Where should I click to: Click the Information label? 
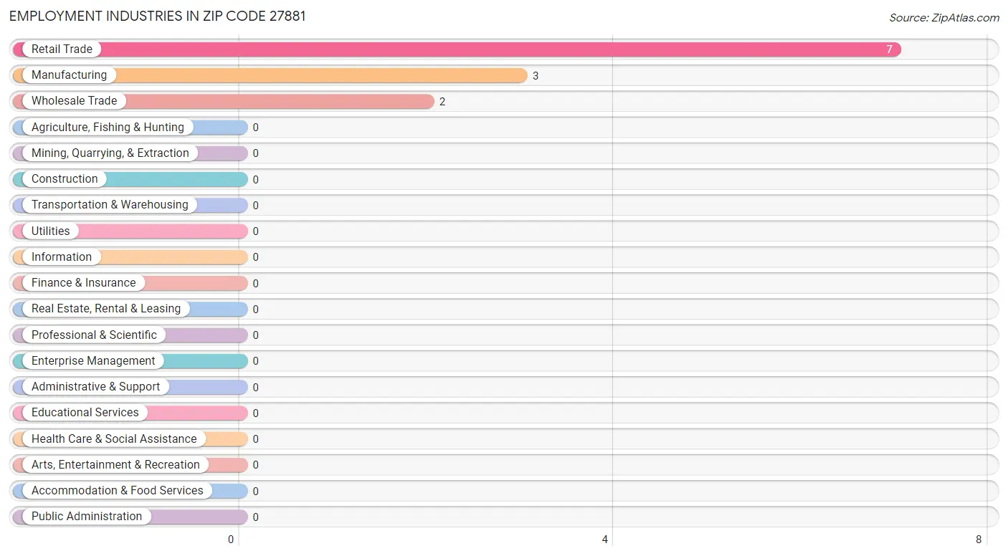point(62,257)
